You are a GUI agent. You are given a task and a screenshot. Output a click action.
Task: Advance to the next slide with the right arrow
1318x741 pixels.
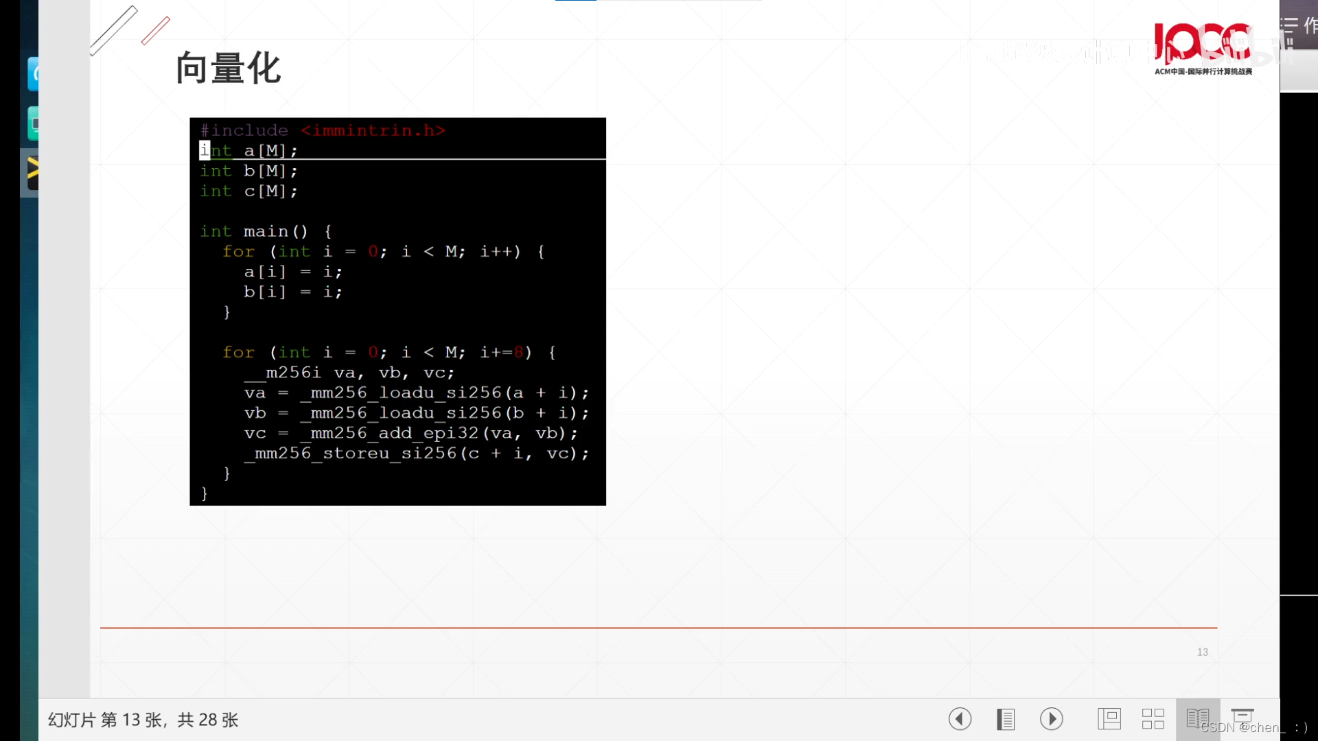pos(1051,719)
